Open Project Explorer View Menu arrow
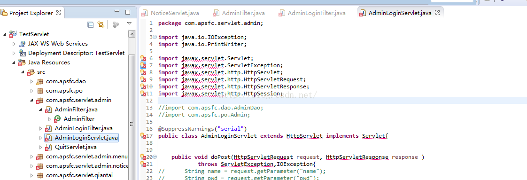 pyautogui.click(x=129, y=23)
